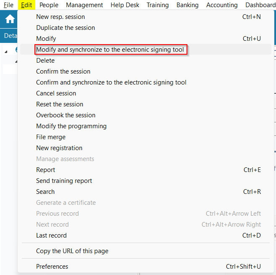Image resolution: width=276 pixels, height=275 pixels.
Task: Select Duplicate the session
Action: [66, 28]
